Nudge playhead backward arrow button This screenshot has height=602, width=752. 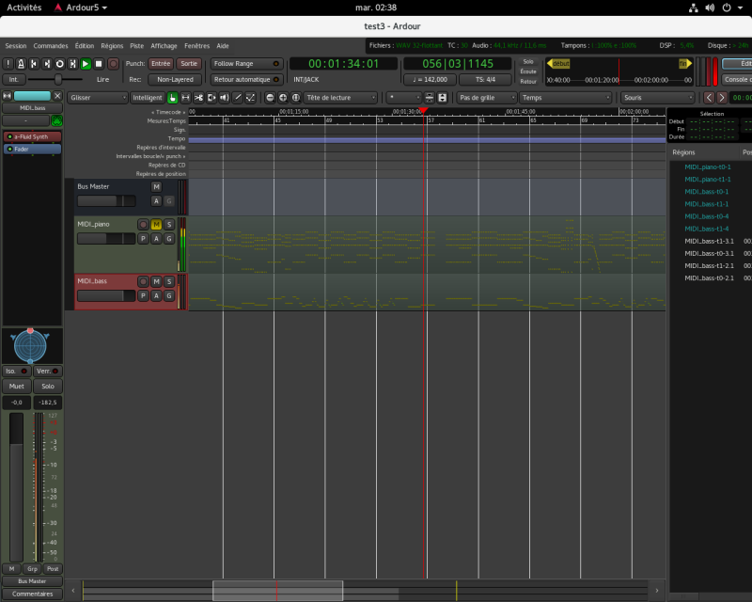(709, 98)
